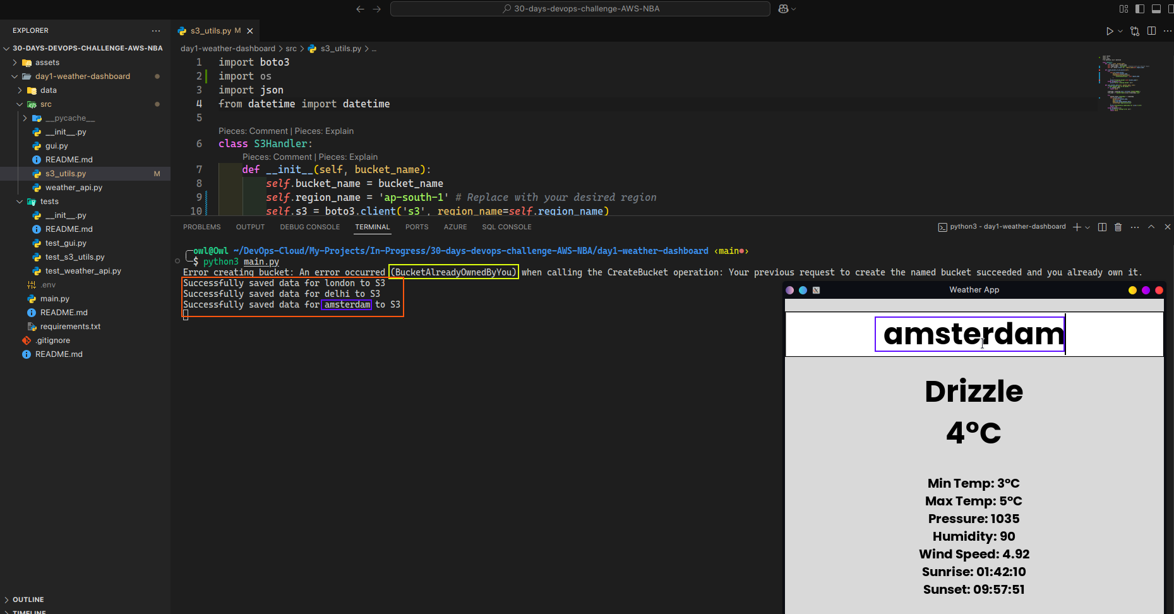Split the terminal pane
This screenshot has width=1174, height=614.
(1102, 227)
